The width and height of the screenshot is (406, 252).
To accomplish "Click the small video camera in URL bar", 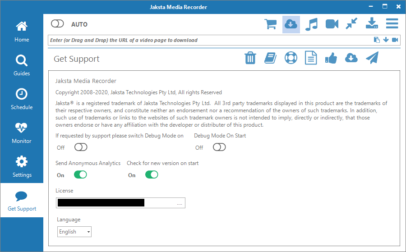I will click(395, 40).
